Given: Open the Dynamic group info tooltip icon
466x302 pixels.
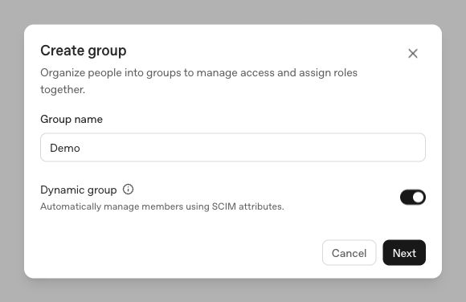Looking at the screenshot, I should click(128, 190).
